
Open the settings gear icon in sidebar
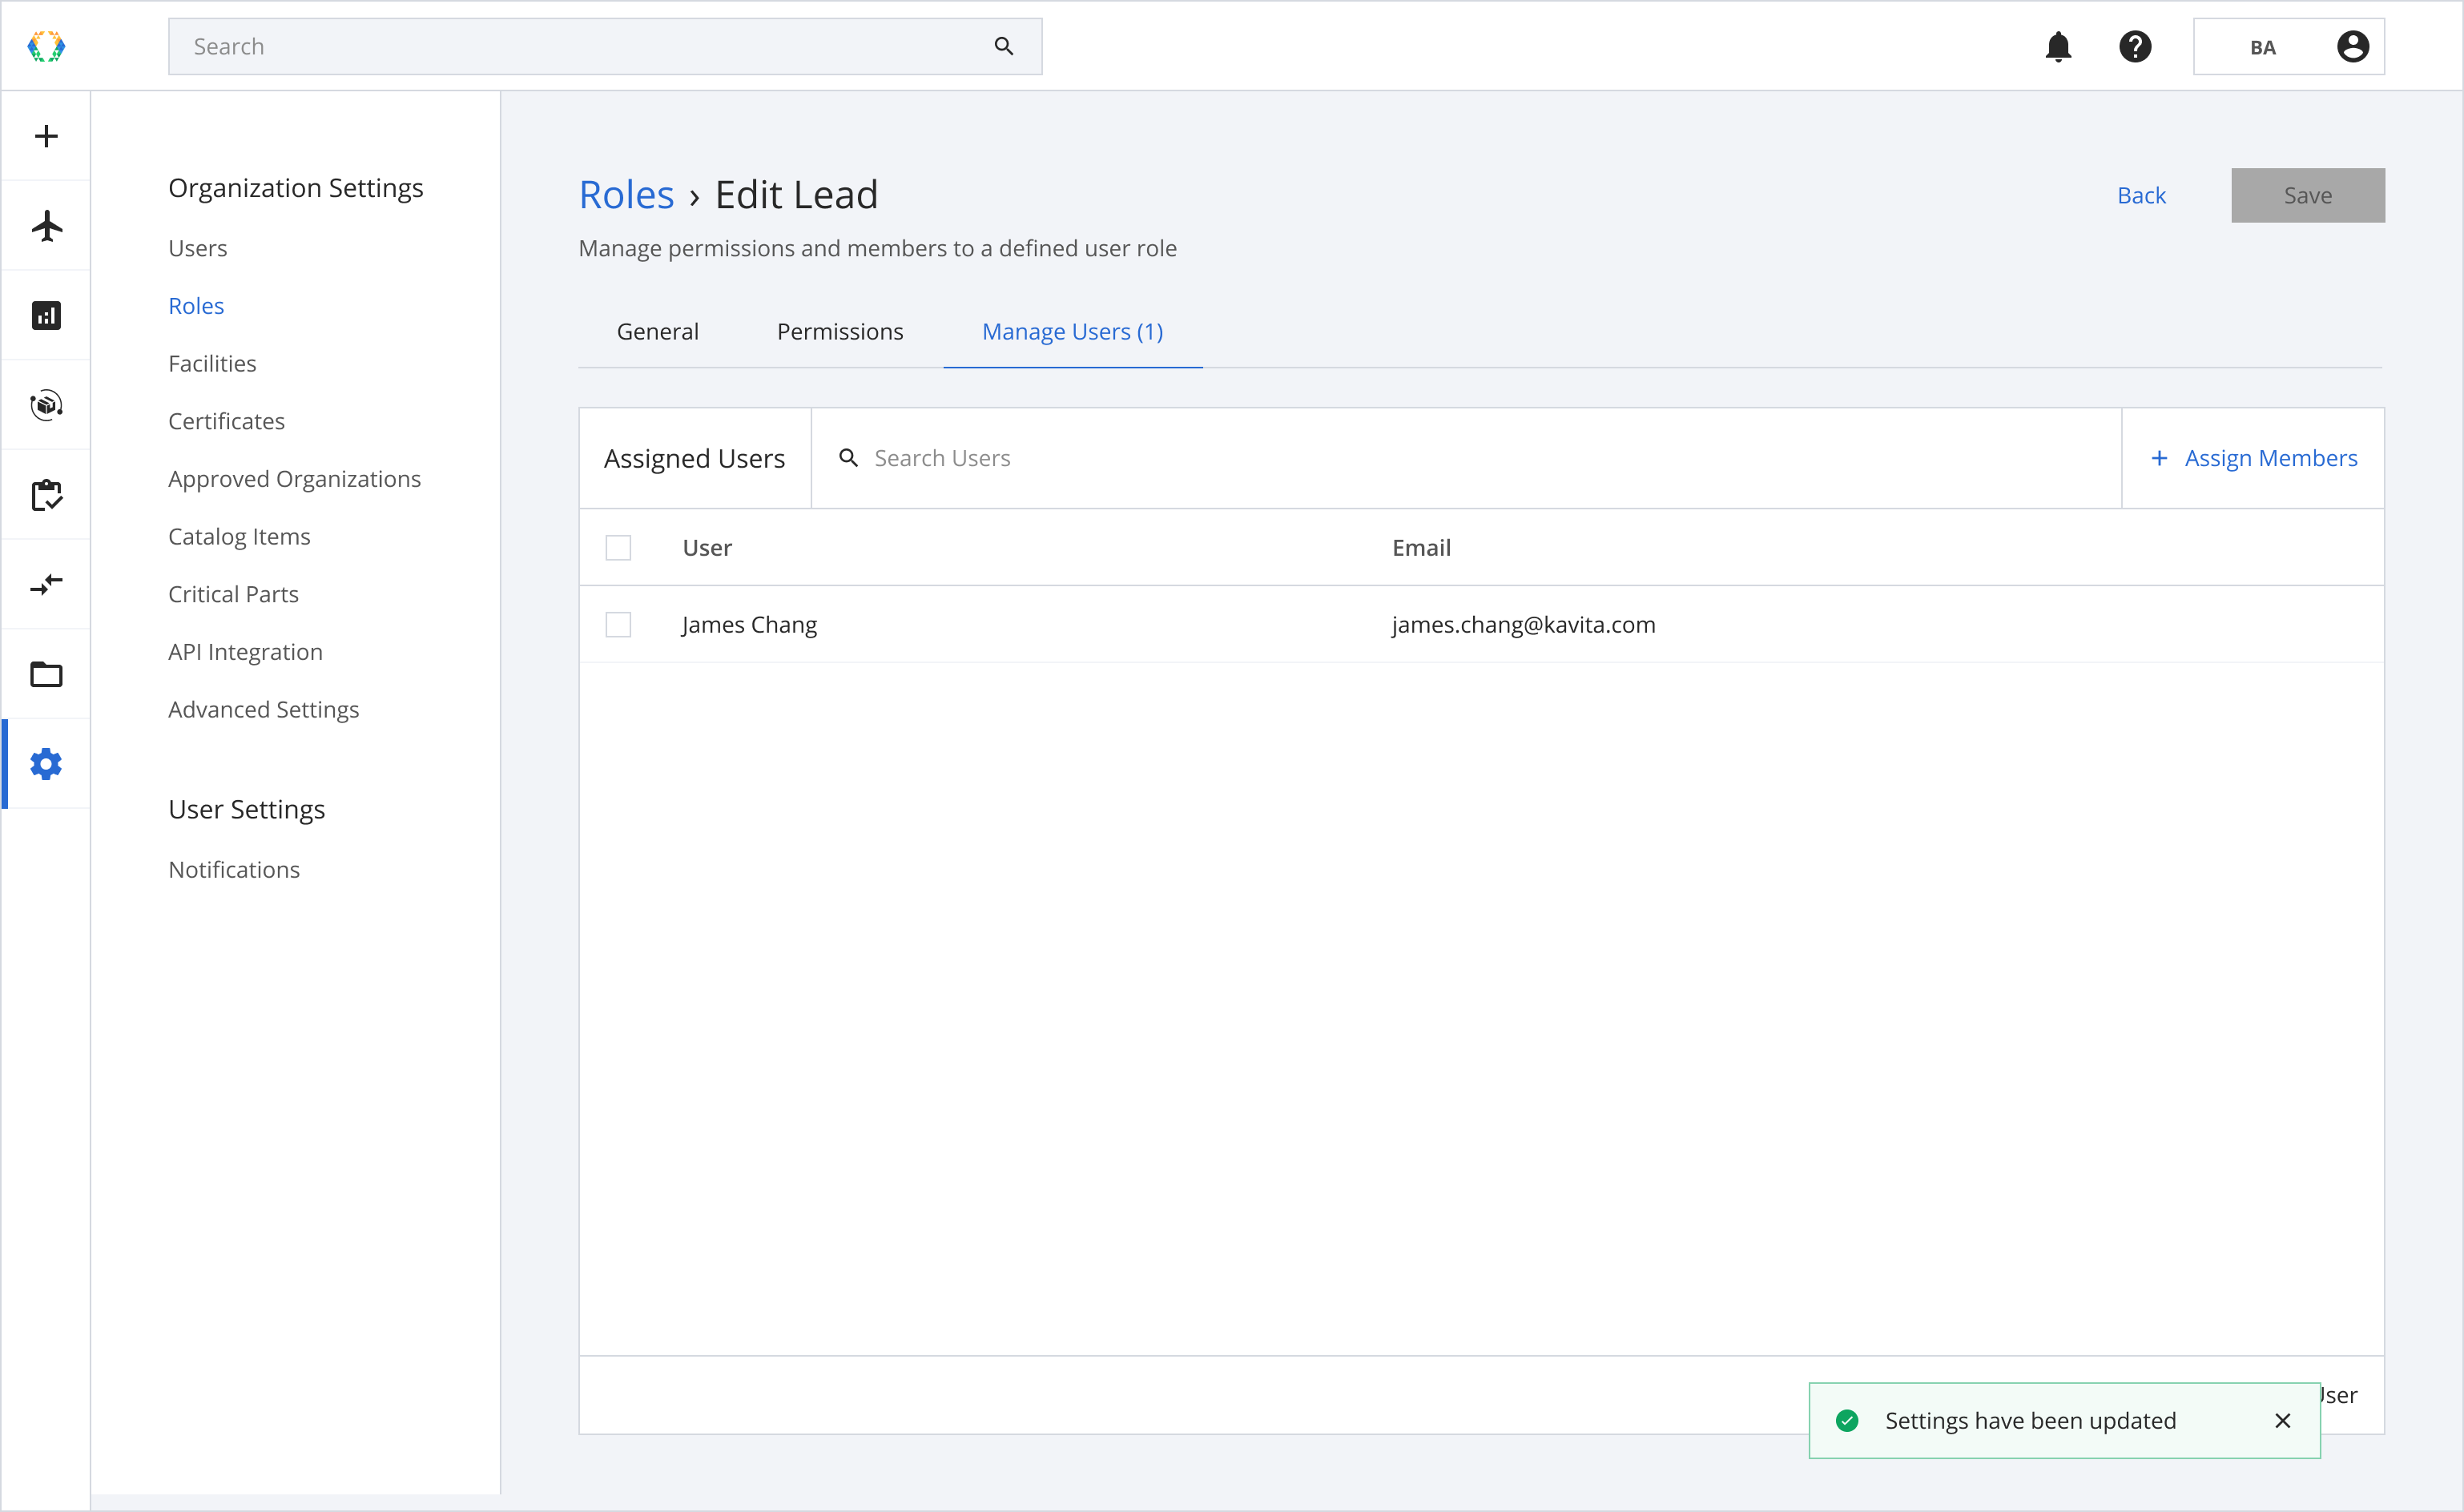click(x=46, y=764)
